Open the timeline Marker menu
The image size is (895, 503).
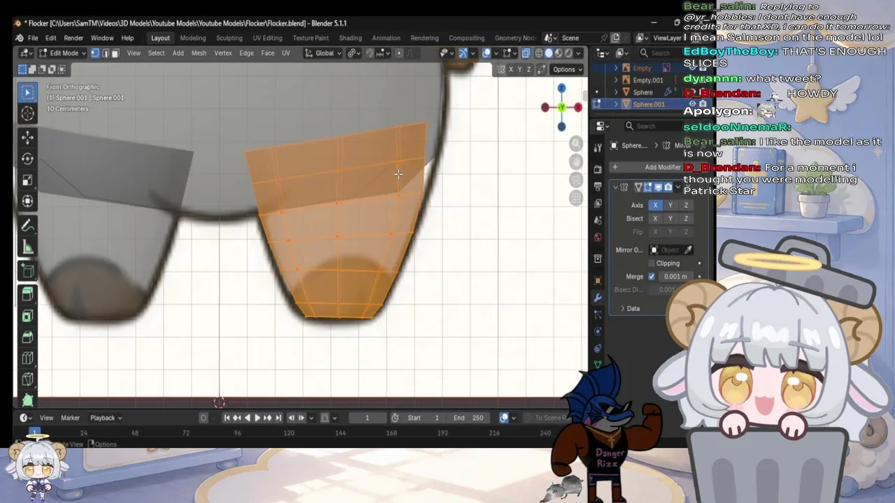pos(70,418)
